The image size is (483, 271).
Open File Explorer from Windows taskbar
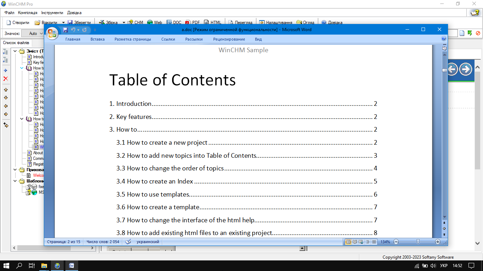(x=44, y=265)
